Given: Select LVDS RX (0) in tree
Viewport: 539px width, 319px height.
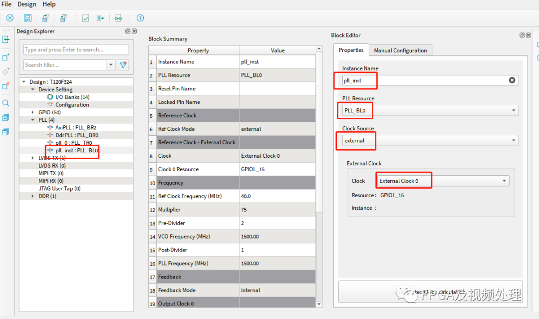Looking at the screenshot, I should coord(52,165).
